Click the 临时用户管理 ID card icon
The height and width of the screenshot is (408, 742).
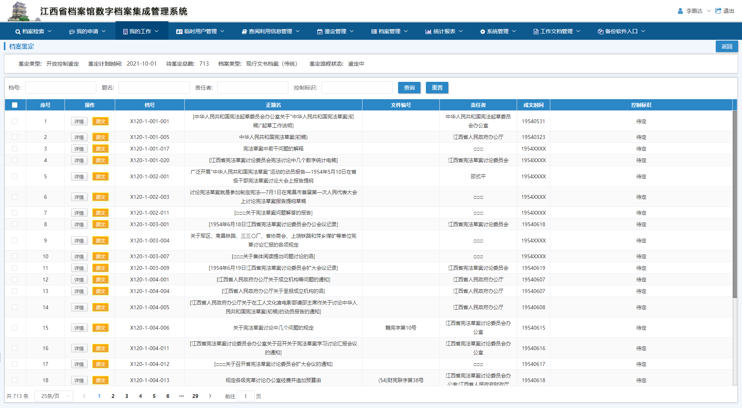179,32
